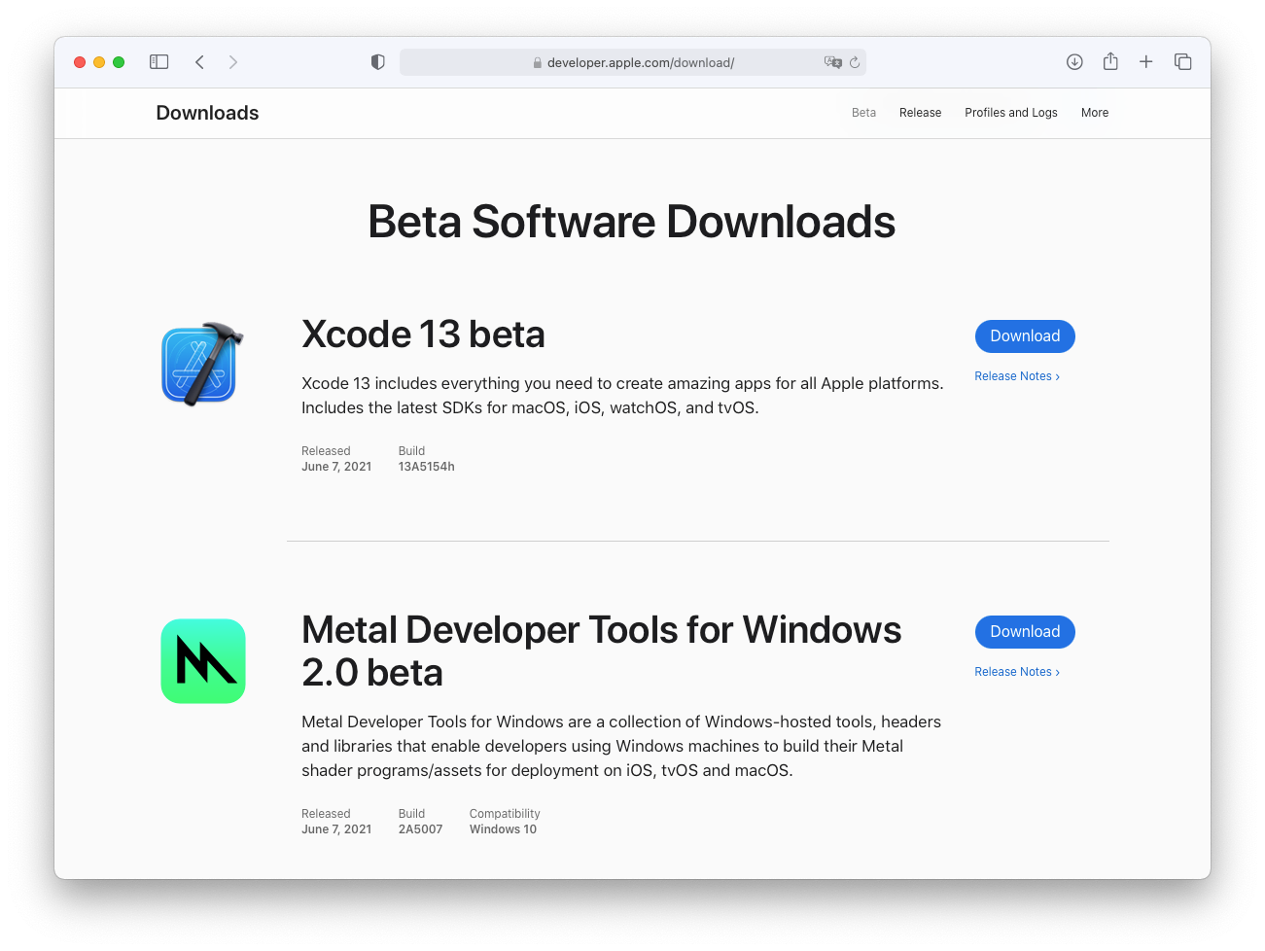Open Xcode 13 beta Release Notes
Image resolution: width=1265 pixels, height=951 pixels.
(1017, 376)
